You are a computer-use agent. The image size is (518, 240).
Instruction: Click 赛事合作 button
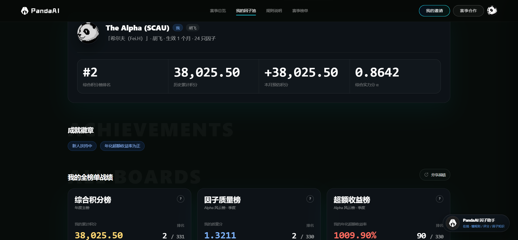[x=468, y=11]
